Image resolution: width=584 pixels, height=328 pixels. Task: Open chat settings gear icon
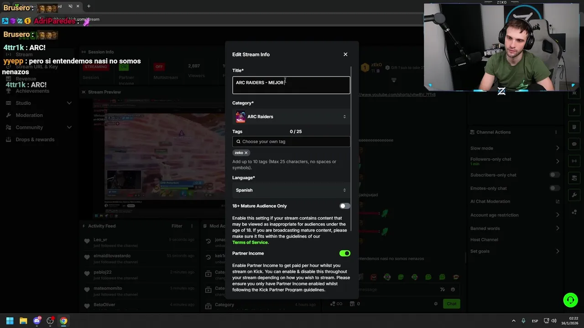(x=436, y=304)
